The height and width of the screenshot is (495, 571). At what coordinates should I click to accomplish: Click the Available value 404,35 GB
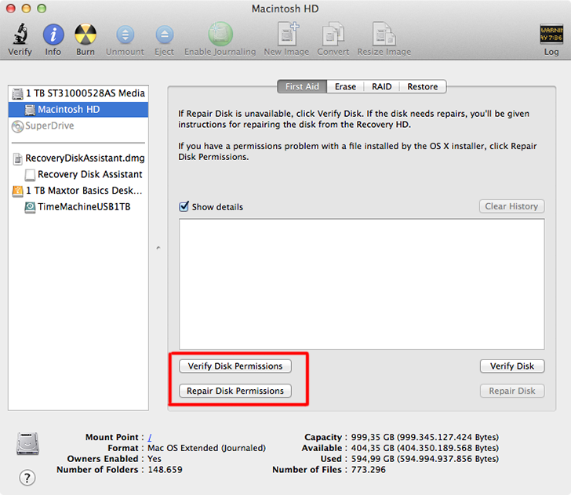[425, 448]
